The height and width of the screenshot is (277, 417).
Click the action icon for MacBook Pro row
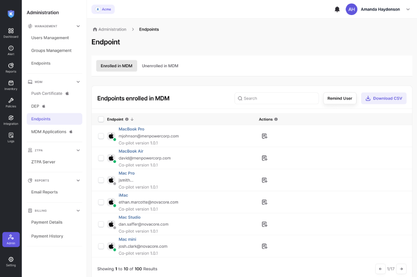[x=264, y=136]
